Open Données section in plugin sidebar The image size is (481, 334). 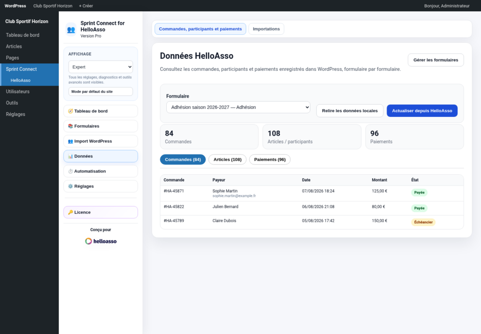(x=101, y=156)
